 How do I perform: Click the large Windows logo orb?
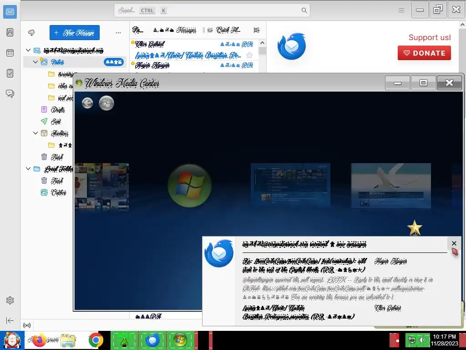pyautogui.click(x=190, y=185)
